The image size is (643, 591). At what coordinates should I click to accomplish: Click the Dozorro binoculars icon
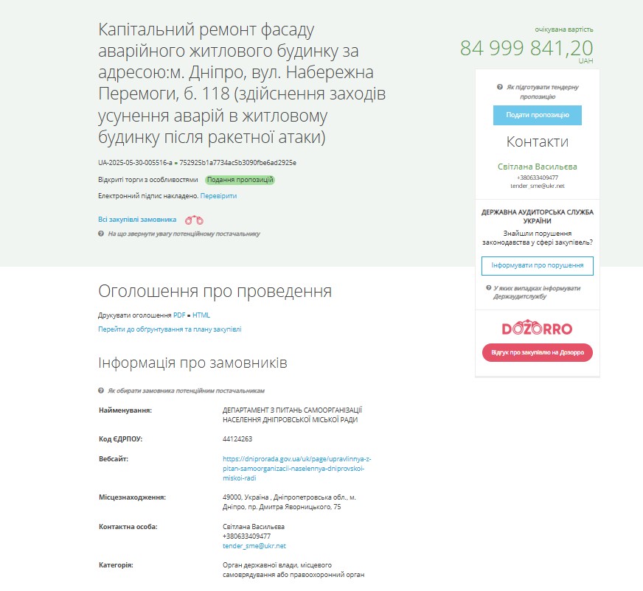click(x=194, y=220)
